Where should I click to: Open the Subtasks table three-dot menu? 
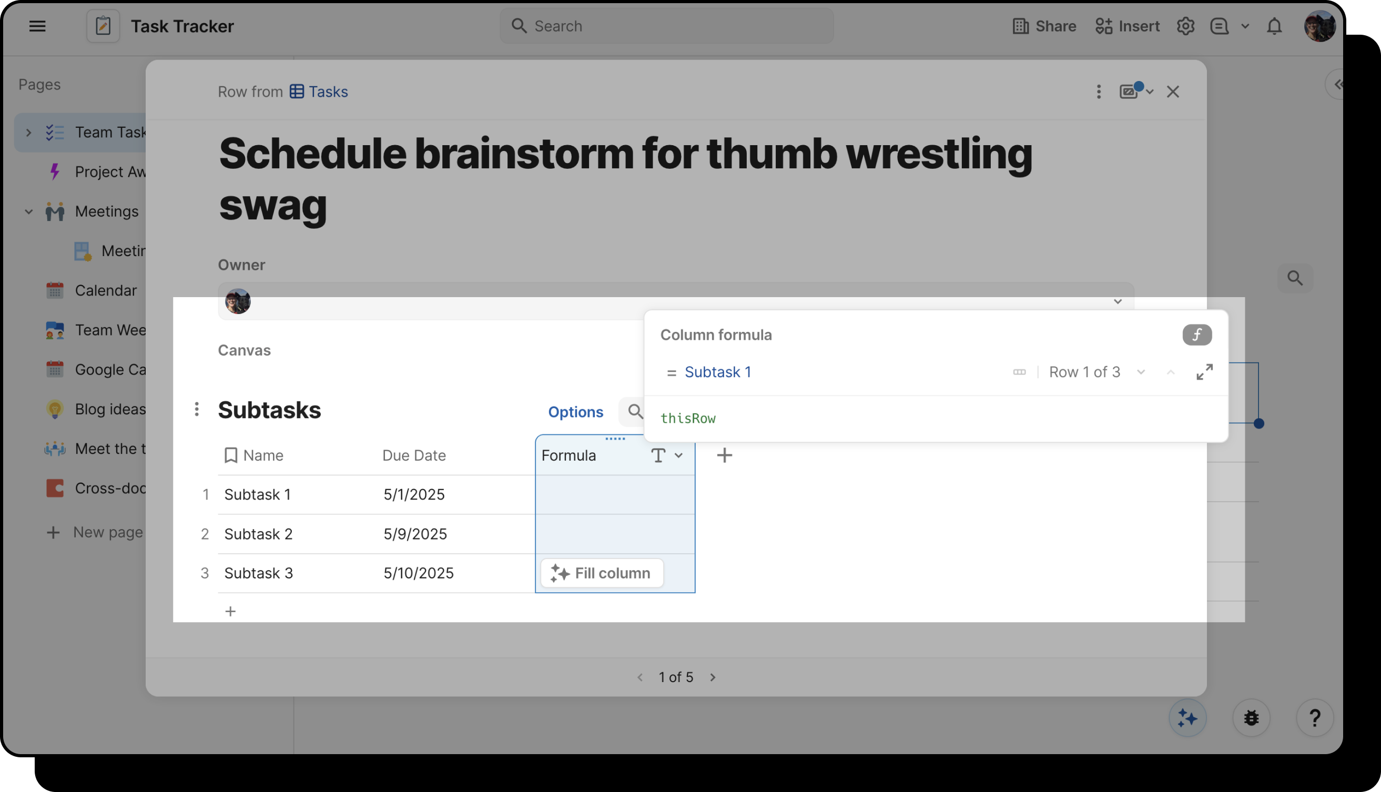(x=197, y=409)
